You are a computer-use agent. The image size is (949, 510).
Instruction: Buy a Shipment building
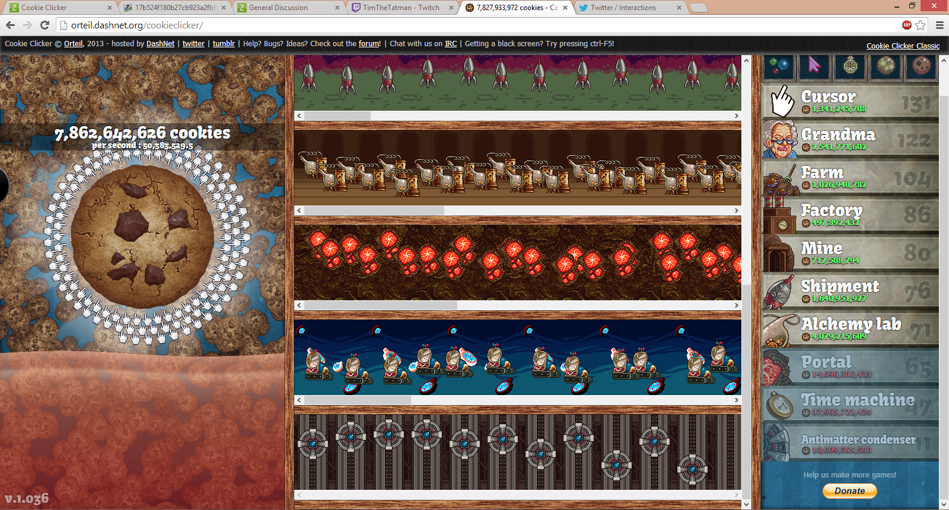[850, 291]
